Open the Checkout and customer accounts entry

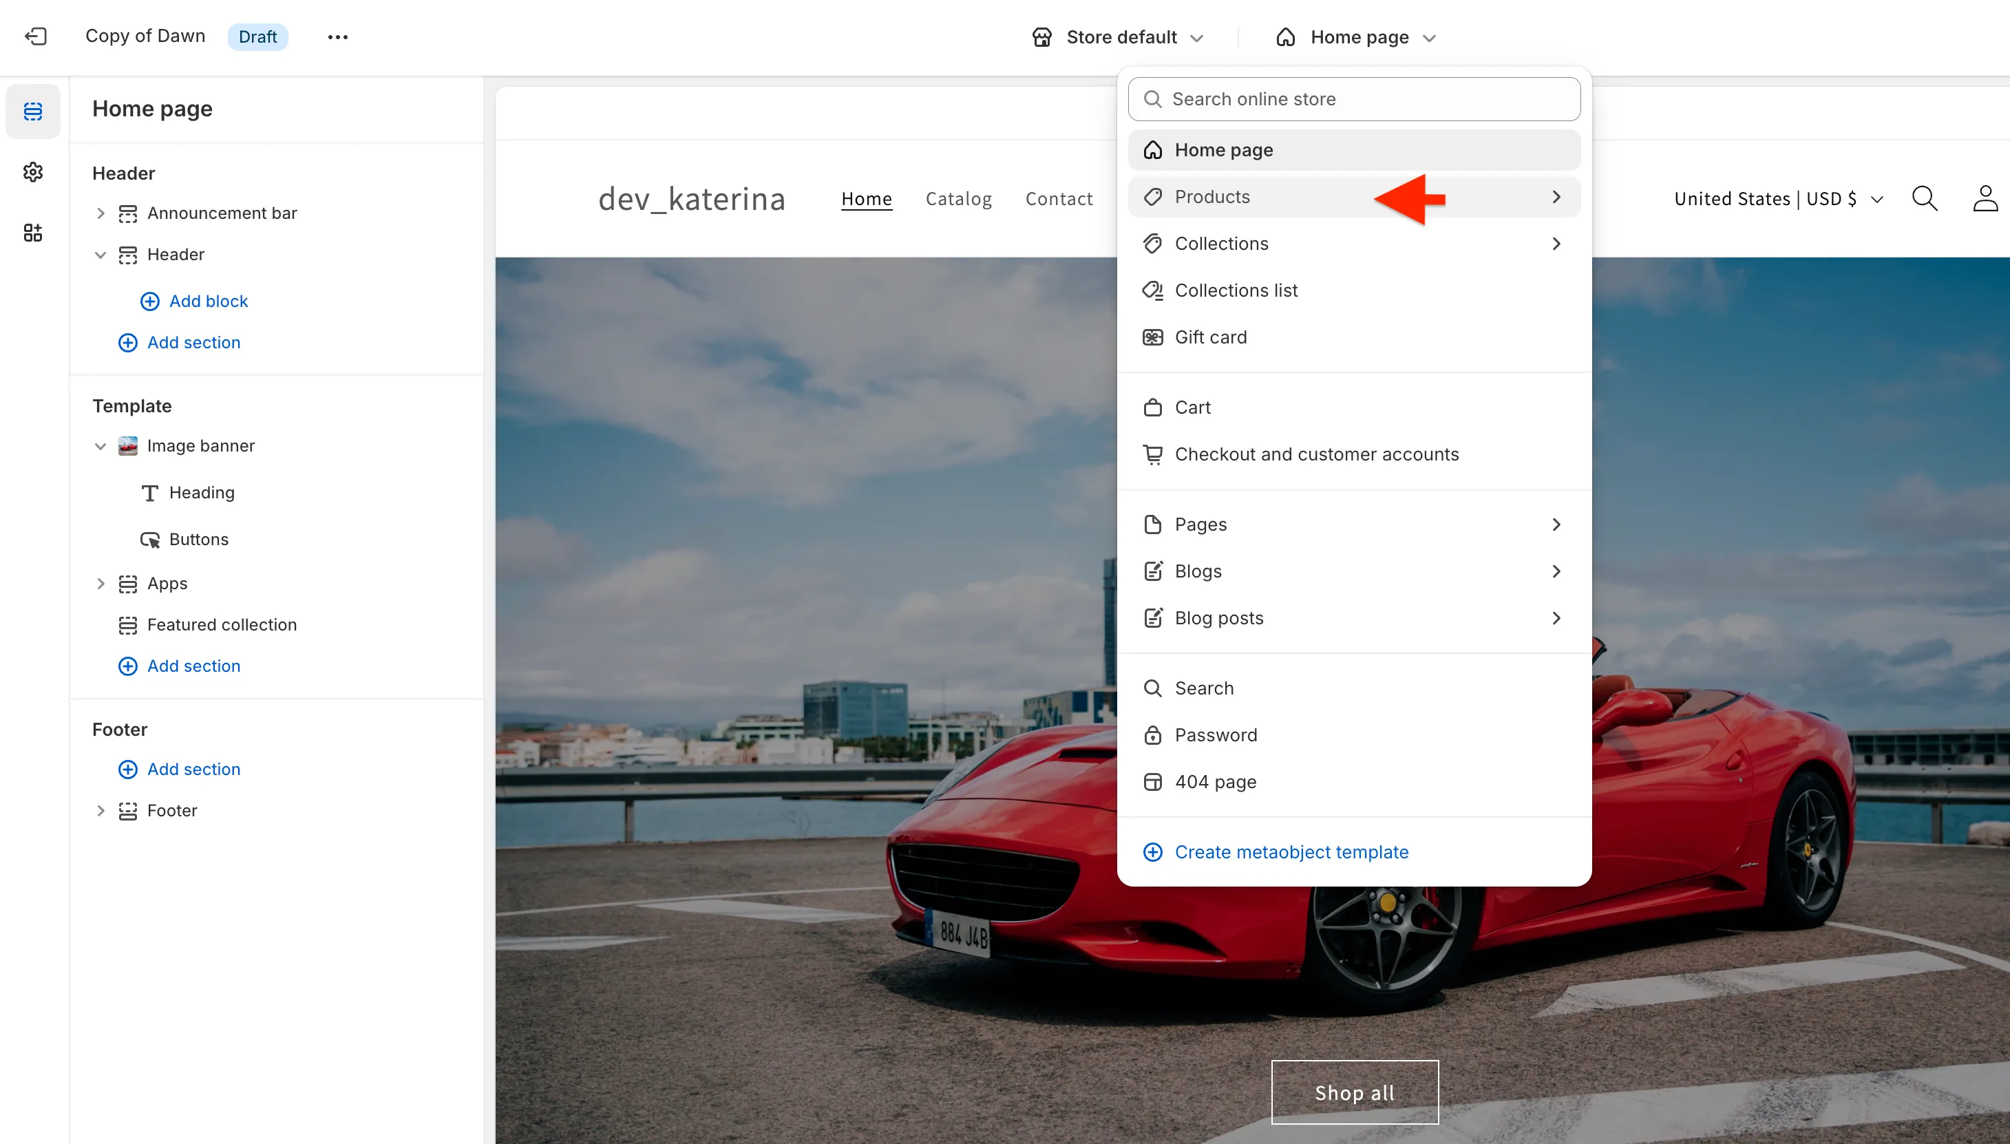coord(1316,454)
